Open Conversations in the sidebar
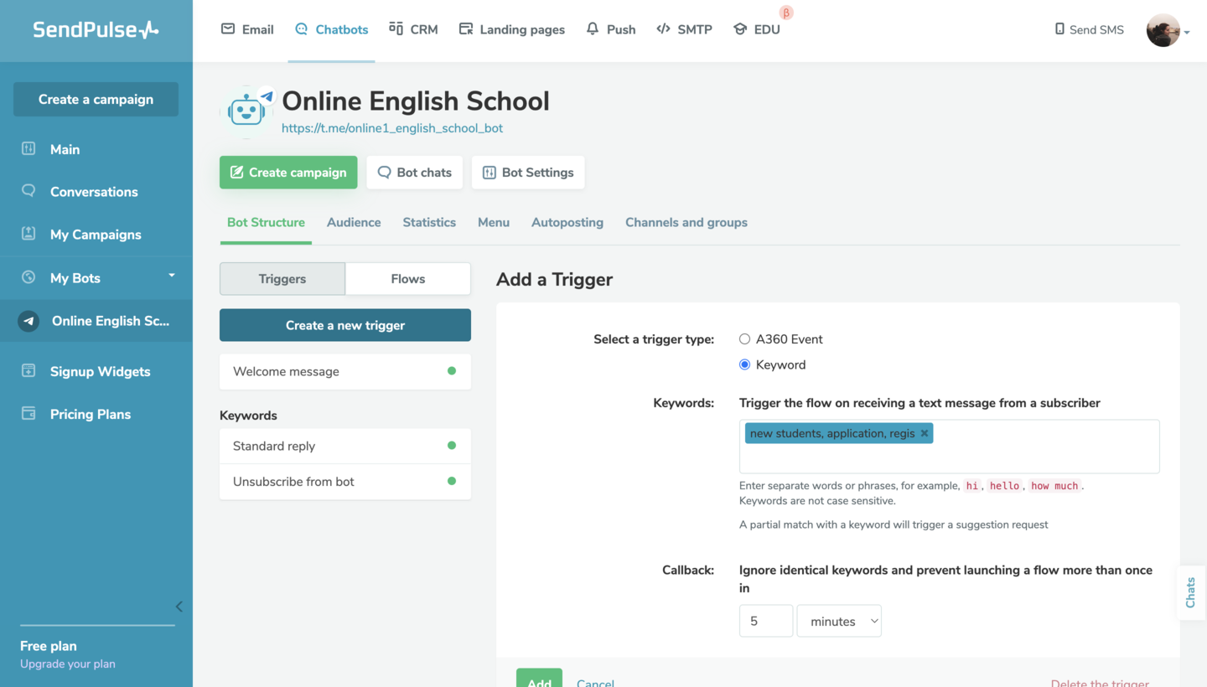 96,192
